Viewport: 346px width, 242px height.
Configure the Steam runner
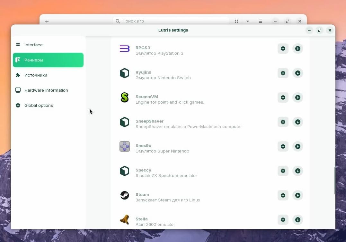283,195
